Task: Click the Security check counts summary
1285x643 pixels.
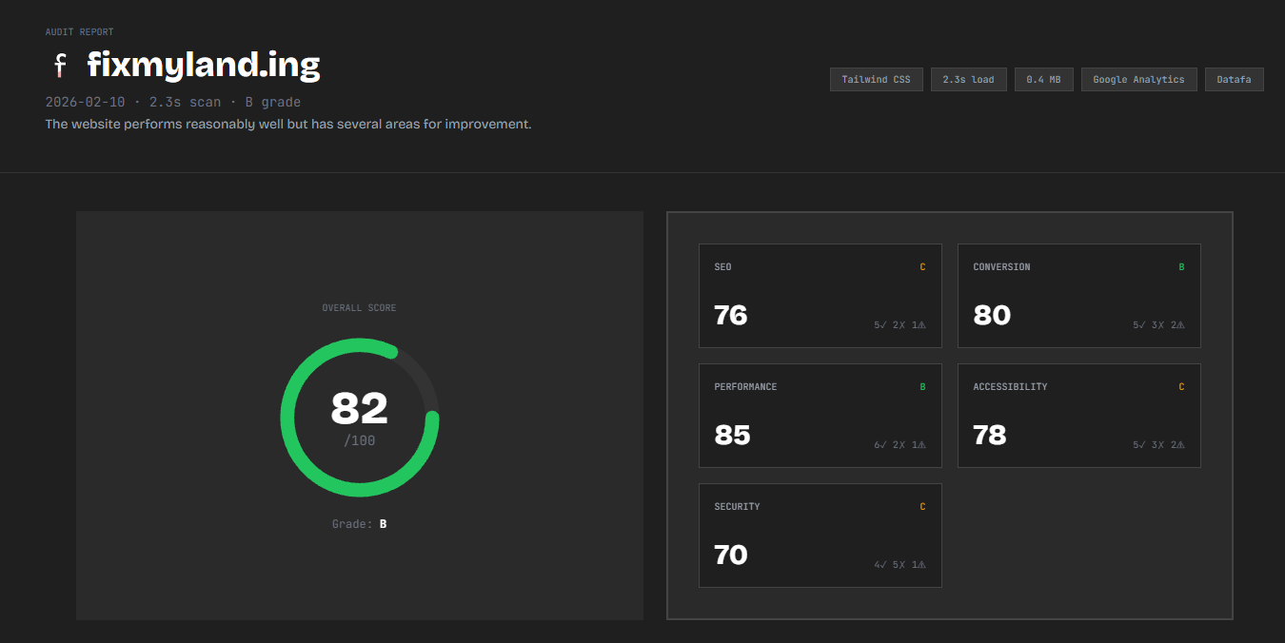Action: click(x=899, y=565)
